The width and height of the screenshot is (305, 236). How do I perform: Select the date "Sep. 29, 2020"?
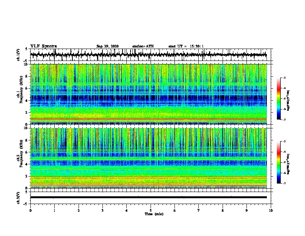(x=107, y=46)
